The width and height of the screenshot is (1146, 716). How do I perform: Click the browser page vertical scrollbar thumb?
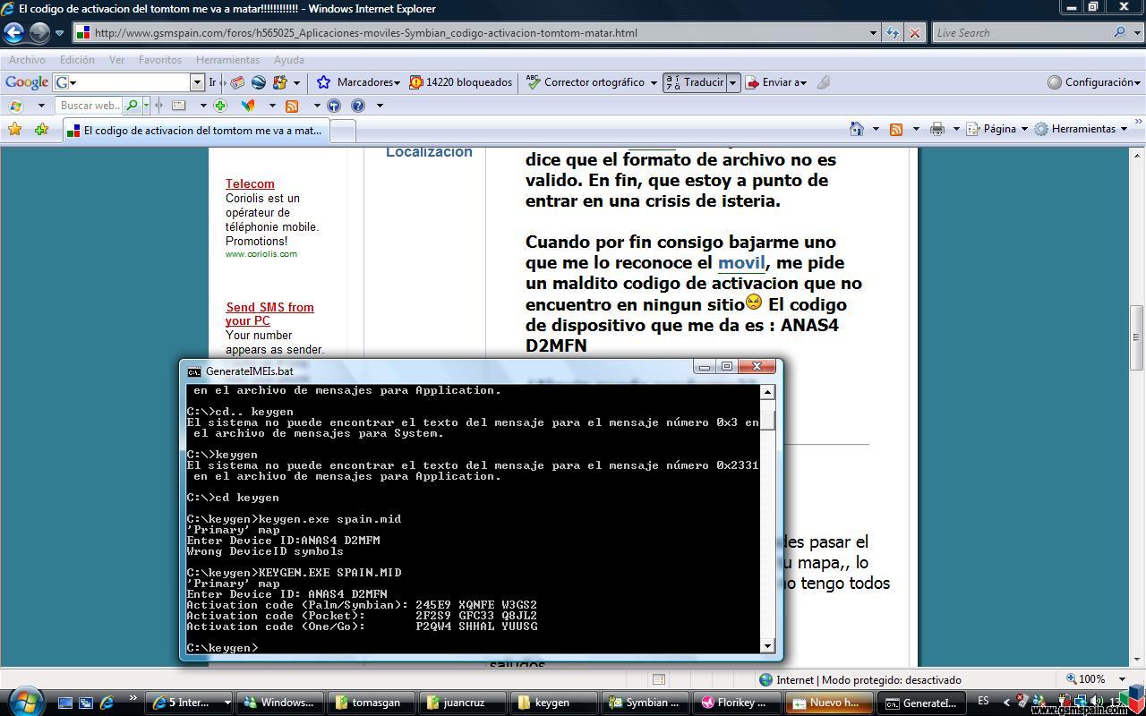coord(1137,338)
